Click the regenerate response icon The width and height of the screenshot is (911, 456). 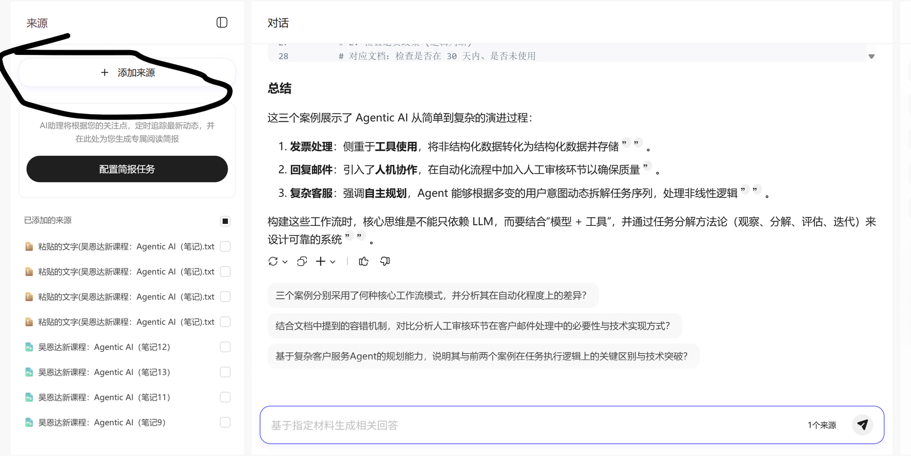pos(273,261)
